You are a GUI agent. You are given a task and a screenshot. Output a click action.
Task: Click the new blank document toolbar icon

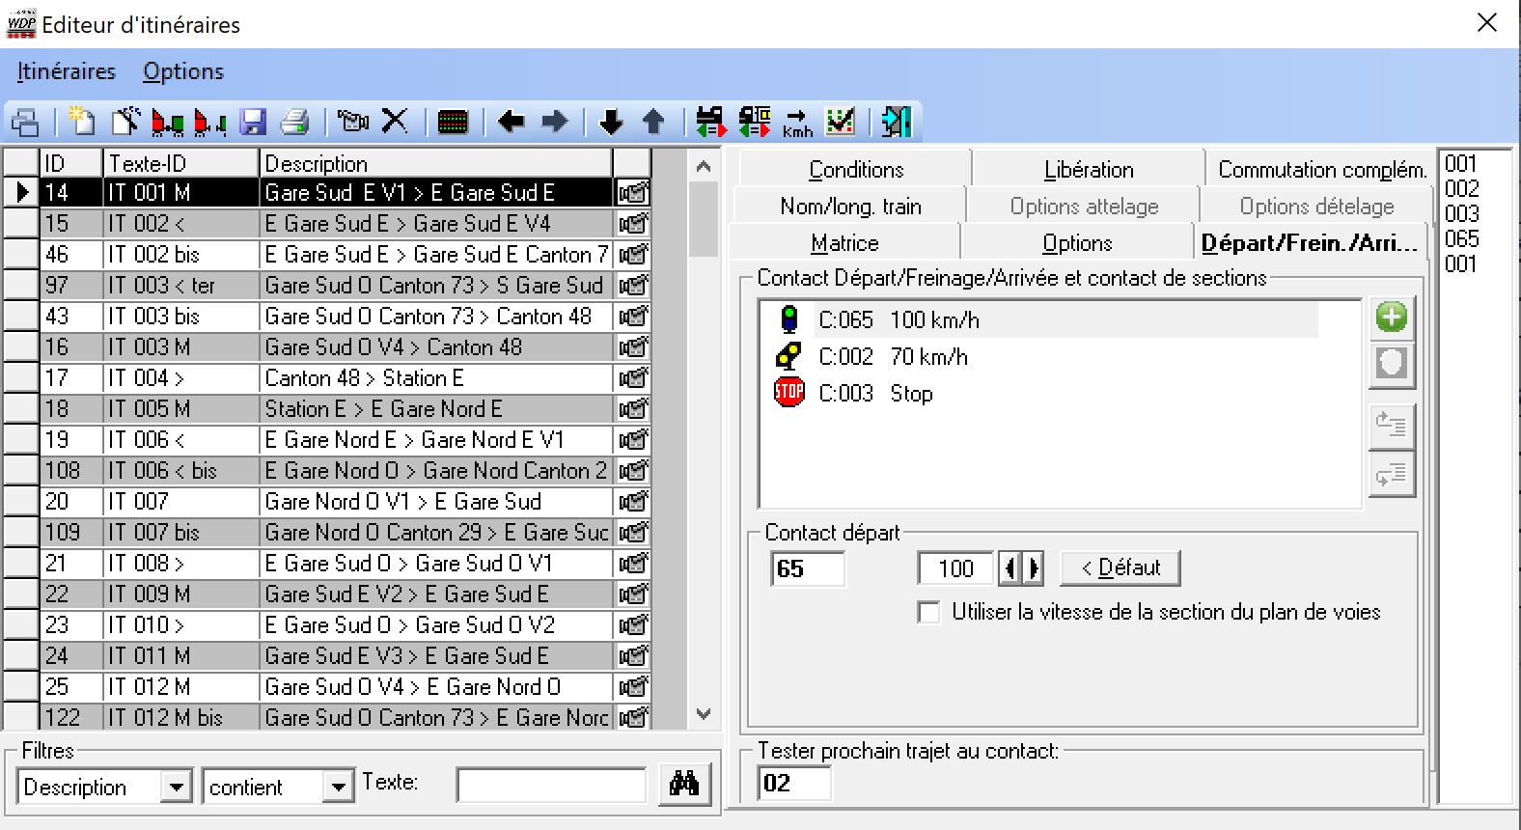click(82, 122)
